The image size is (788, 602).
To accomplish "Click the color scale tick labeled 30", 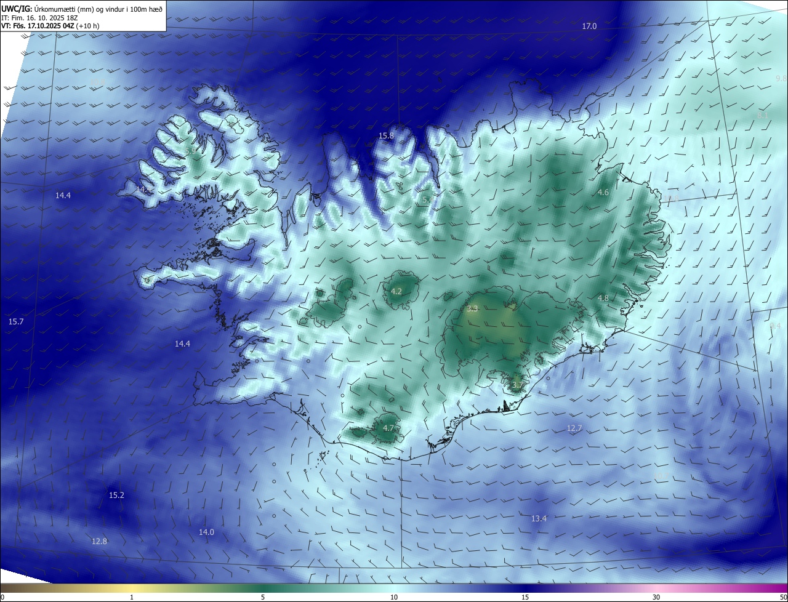I will pyautogui.click(x=656, y=598).
